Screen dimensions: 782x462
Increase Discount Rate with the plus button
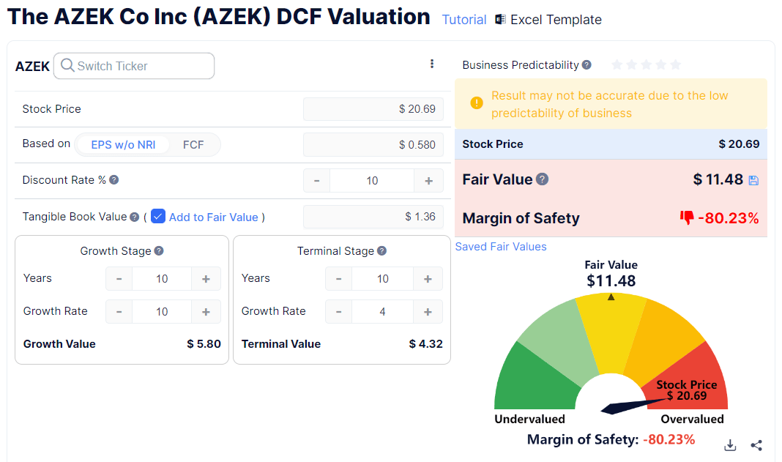click(x=428, y=180)
